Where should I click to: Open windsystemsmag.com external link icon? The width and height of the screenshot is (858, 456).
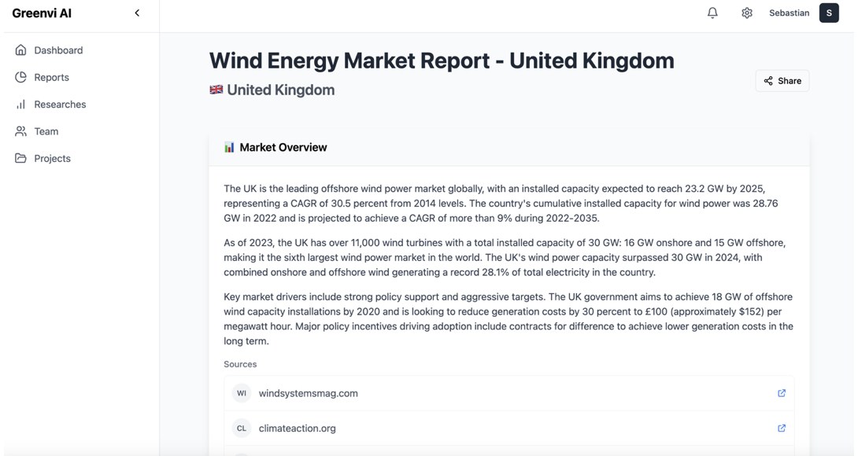pyautogui.click(x=782, y=393)
